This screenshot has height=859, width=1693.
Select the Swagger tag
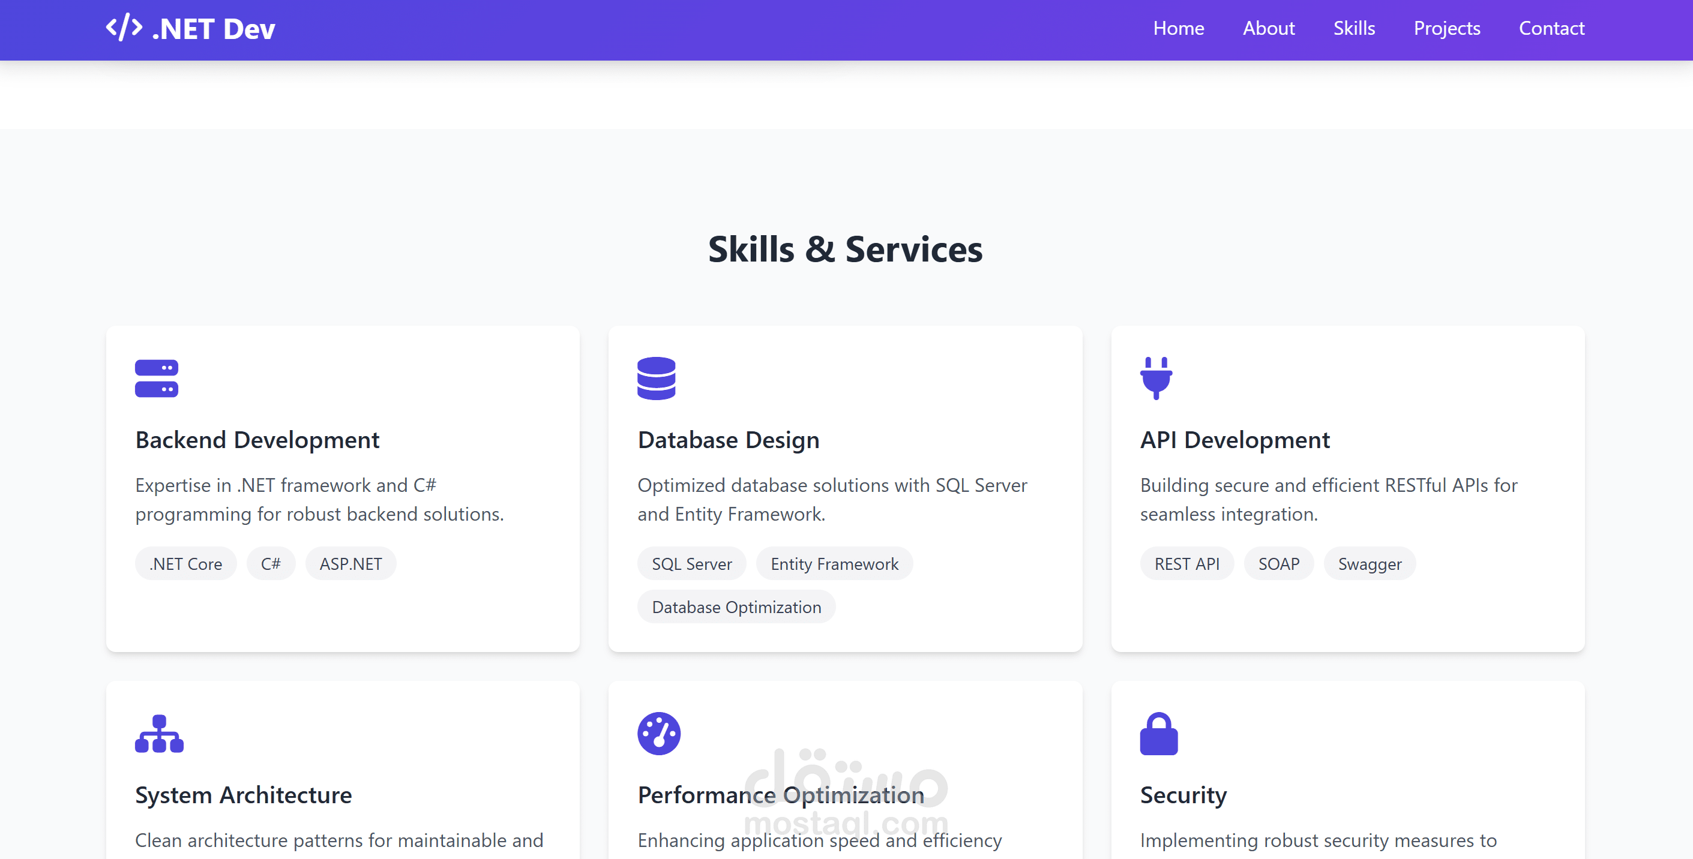click(1370, 563)
